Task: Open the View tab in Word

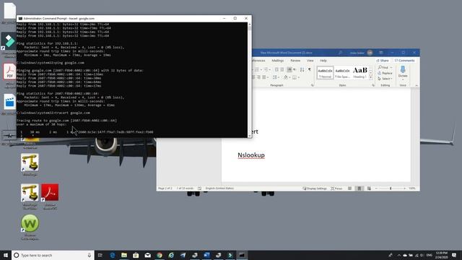Action: coord(310,61)
